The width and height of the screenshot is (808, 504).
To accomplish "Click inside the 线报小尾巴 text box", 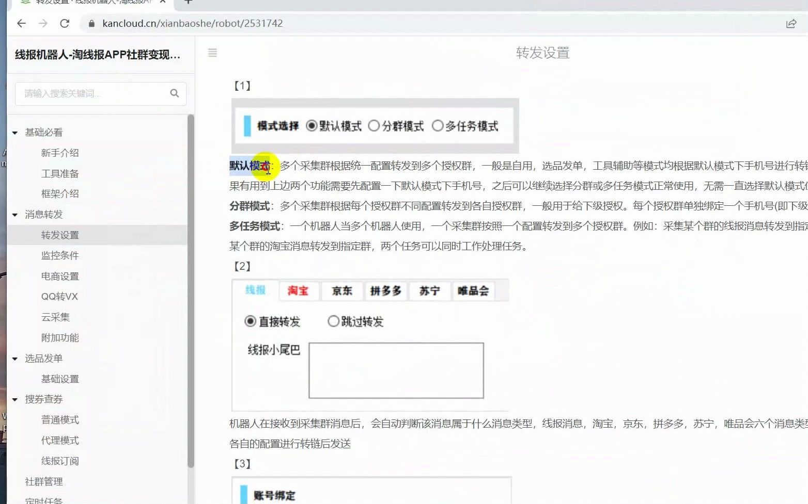I will 396,370.
